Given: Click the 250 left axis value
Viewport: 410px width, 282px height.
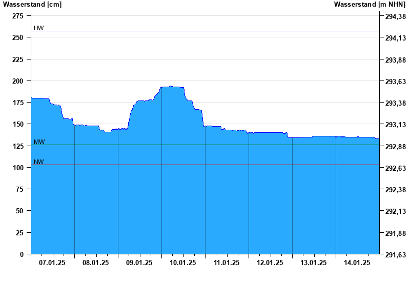Looking at the screenshot, I should [x=18, y=37].
